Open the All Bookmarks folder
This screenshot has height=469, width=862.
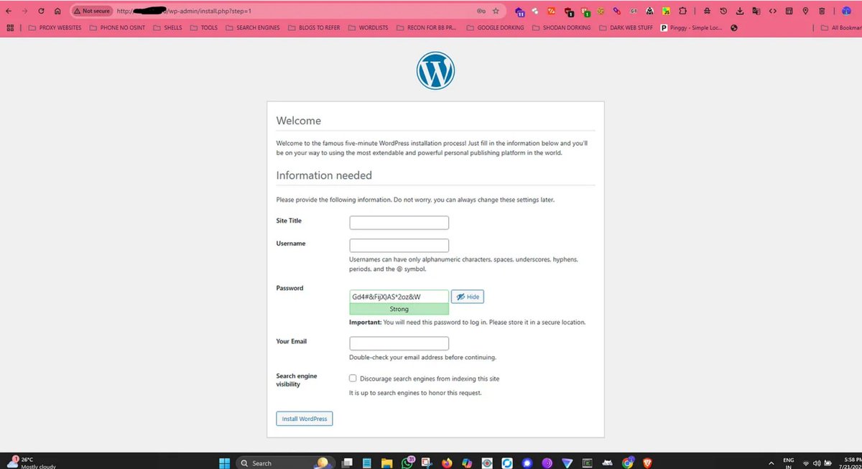840,28
